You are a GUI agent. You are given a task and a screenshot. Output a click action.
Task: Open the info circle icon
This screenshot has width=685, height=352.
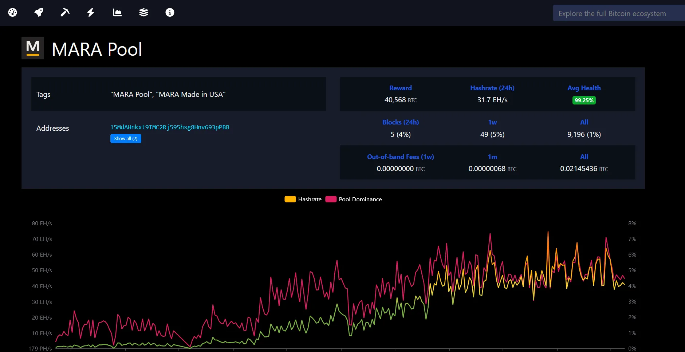click(x=170, y=13)
